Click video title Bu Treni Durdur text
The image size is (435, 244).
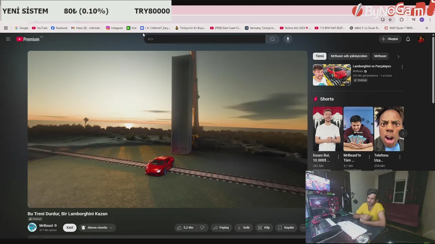coord(67,214)
